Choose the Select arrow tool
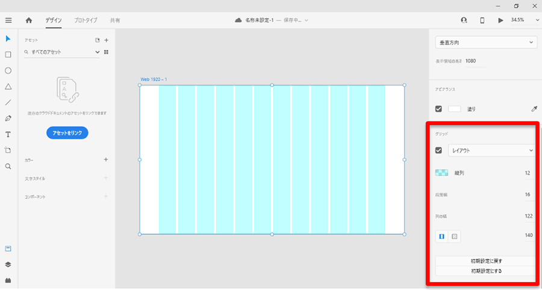 click(8, 39)
